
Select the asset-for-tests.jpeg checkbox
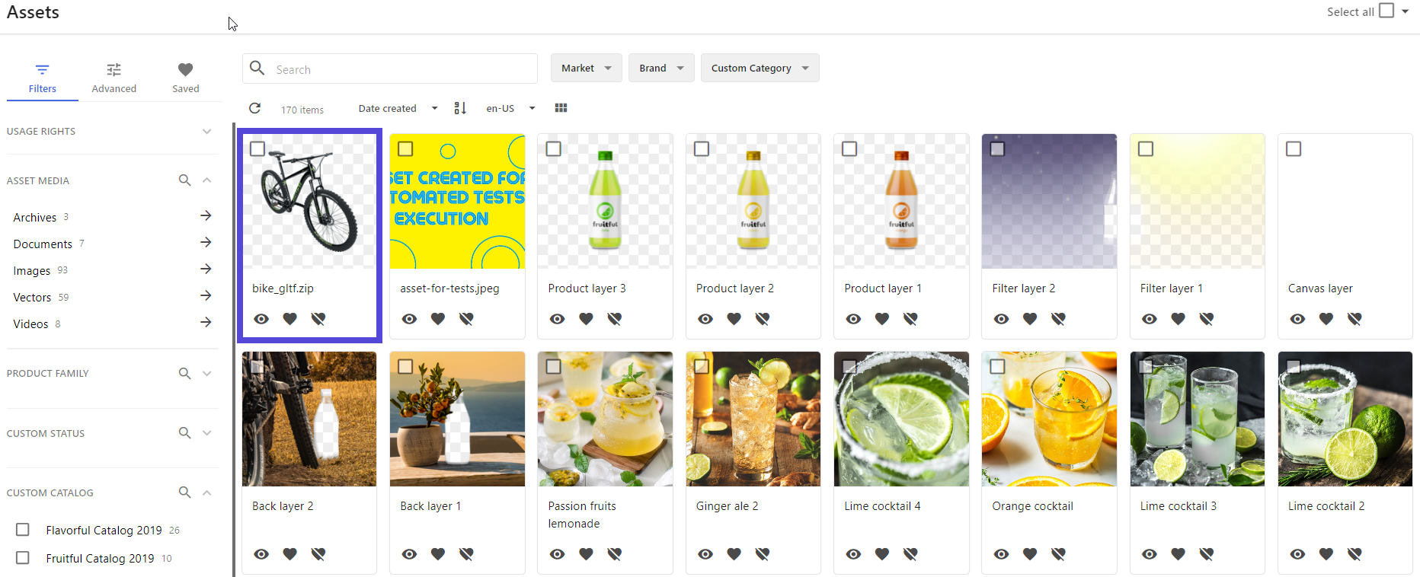(x=406, y=149)
